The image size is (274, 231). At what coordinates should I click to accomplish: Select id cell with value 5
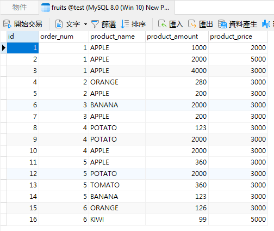click(x=23, y=94)
